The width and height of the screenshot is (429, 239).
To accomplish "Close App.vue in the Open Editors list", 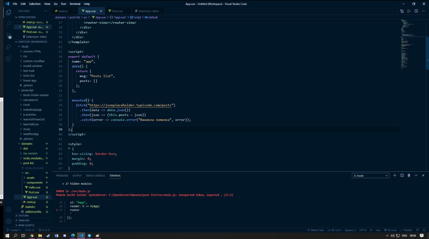I will tap(19, 27).
